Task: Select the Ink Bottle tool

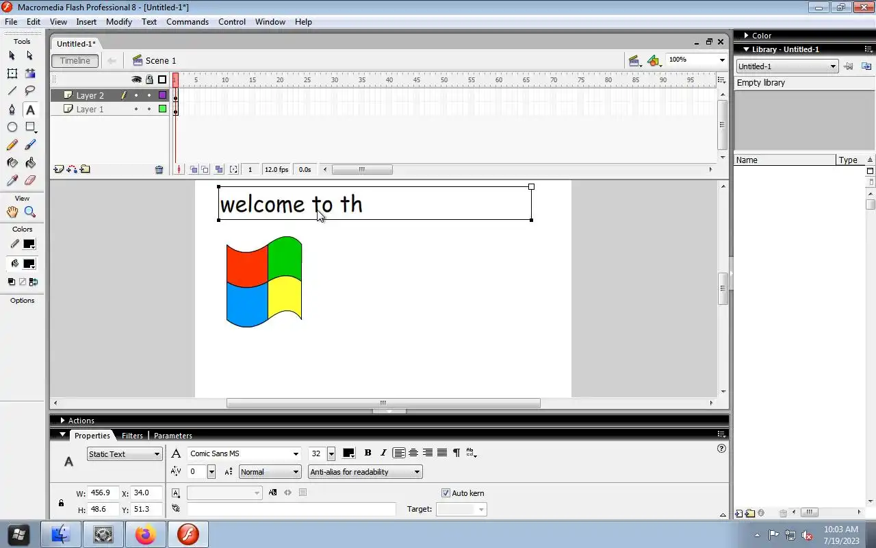Action: [x=12, y=163]
